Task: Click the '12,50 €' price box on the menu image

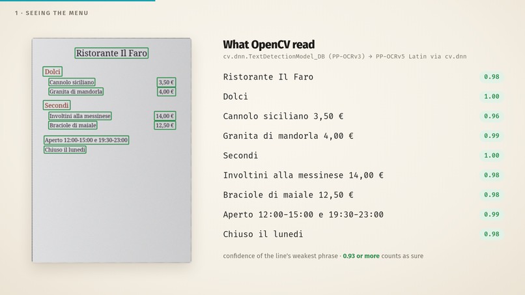Action: [165, 125]
